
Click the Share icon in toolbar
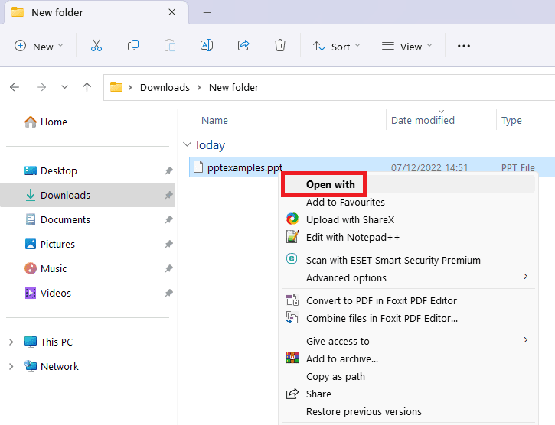[243, 46]
